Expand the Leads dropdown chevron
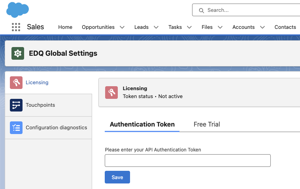 pos(156,27)
